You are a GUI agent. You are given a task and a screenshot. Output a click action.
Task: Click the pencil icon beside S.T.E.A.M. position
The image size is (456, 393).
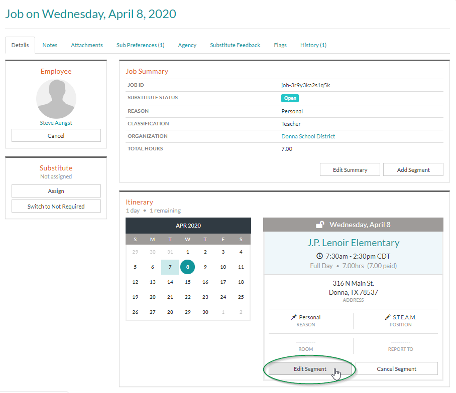click(x=388, y=317)
